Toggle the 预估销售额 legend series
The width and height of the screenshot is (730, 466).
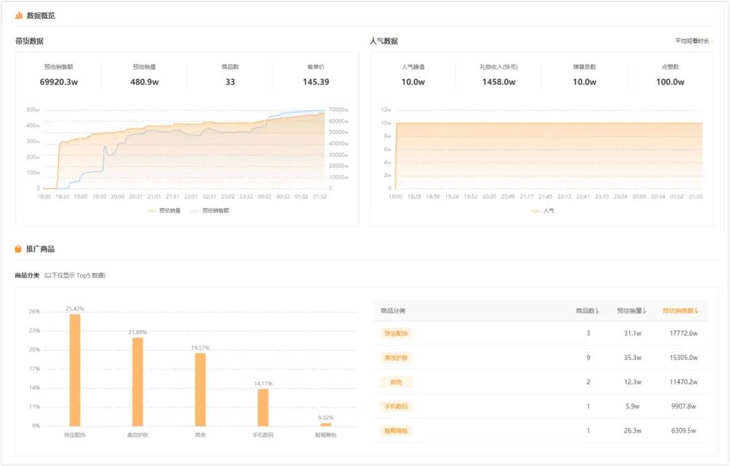tap(210, 211)
